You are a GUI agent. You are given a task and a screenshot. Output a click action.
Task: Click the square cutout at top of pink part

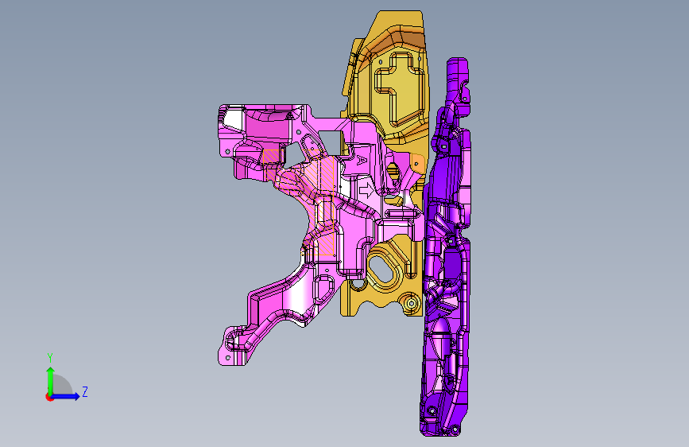(331, 142)
